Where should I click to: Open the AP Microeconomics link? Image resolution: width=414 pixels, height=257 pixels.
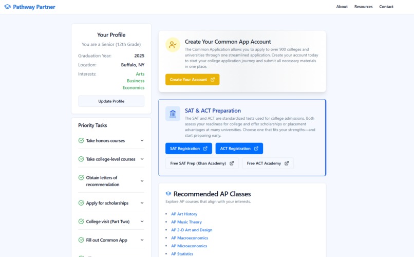189,246
